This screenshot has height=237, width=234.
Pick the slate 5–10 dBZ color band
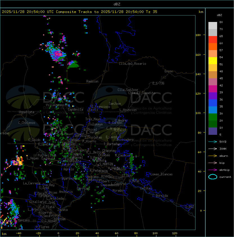213,131
